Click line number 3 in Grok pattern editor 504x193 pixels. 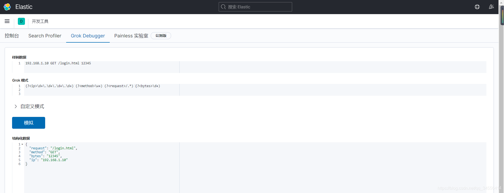(x=19, y=94)
